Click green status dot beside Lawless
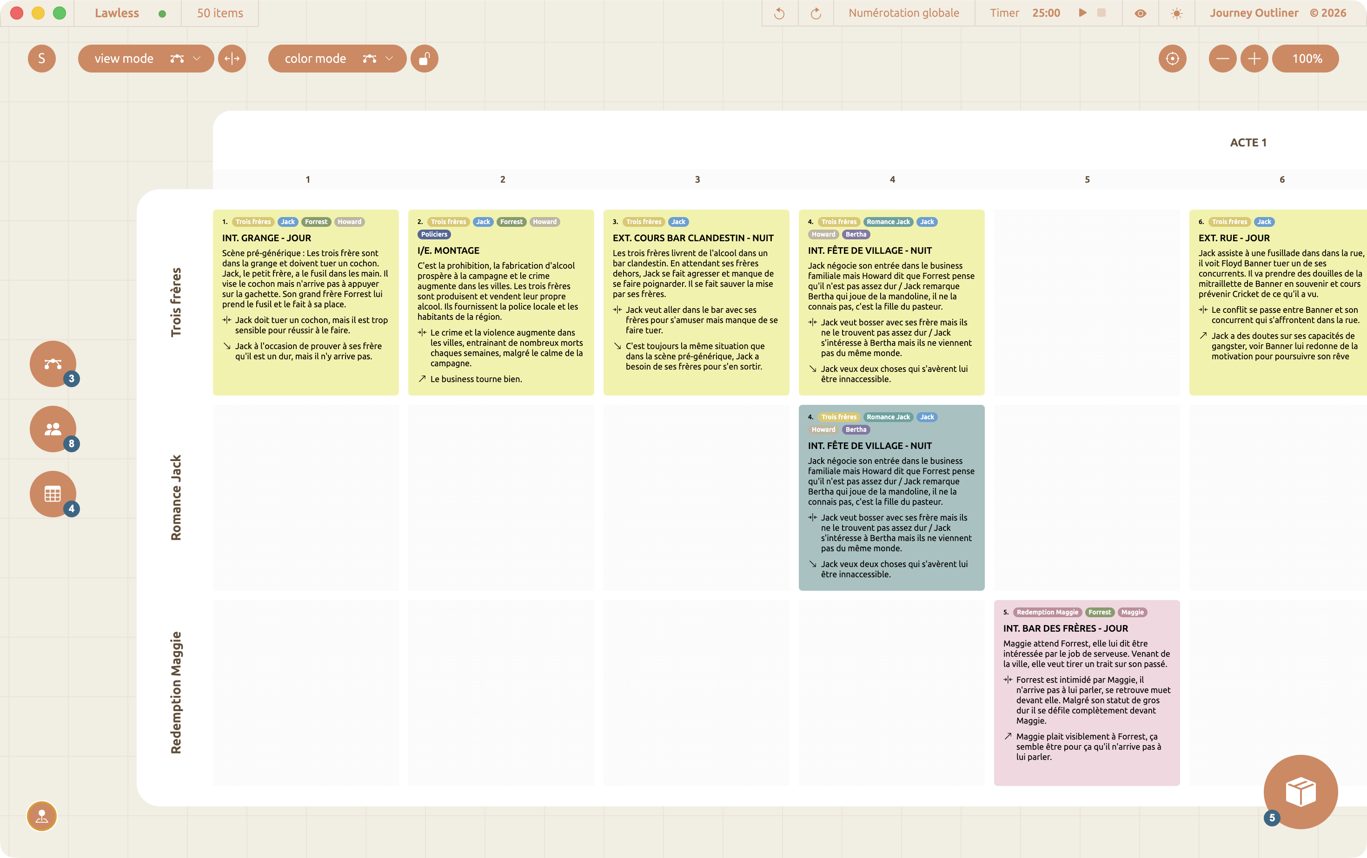The height and width of the screenshot is (858, 1367). click(x=162, y=13)
